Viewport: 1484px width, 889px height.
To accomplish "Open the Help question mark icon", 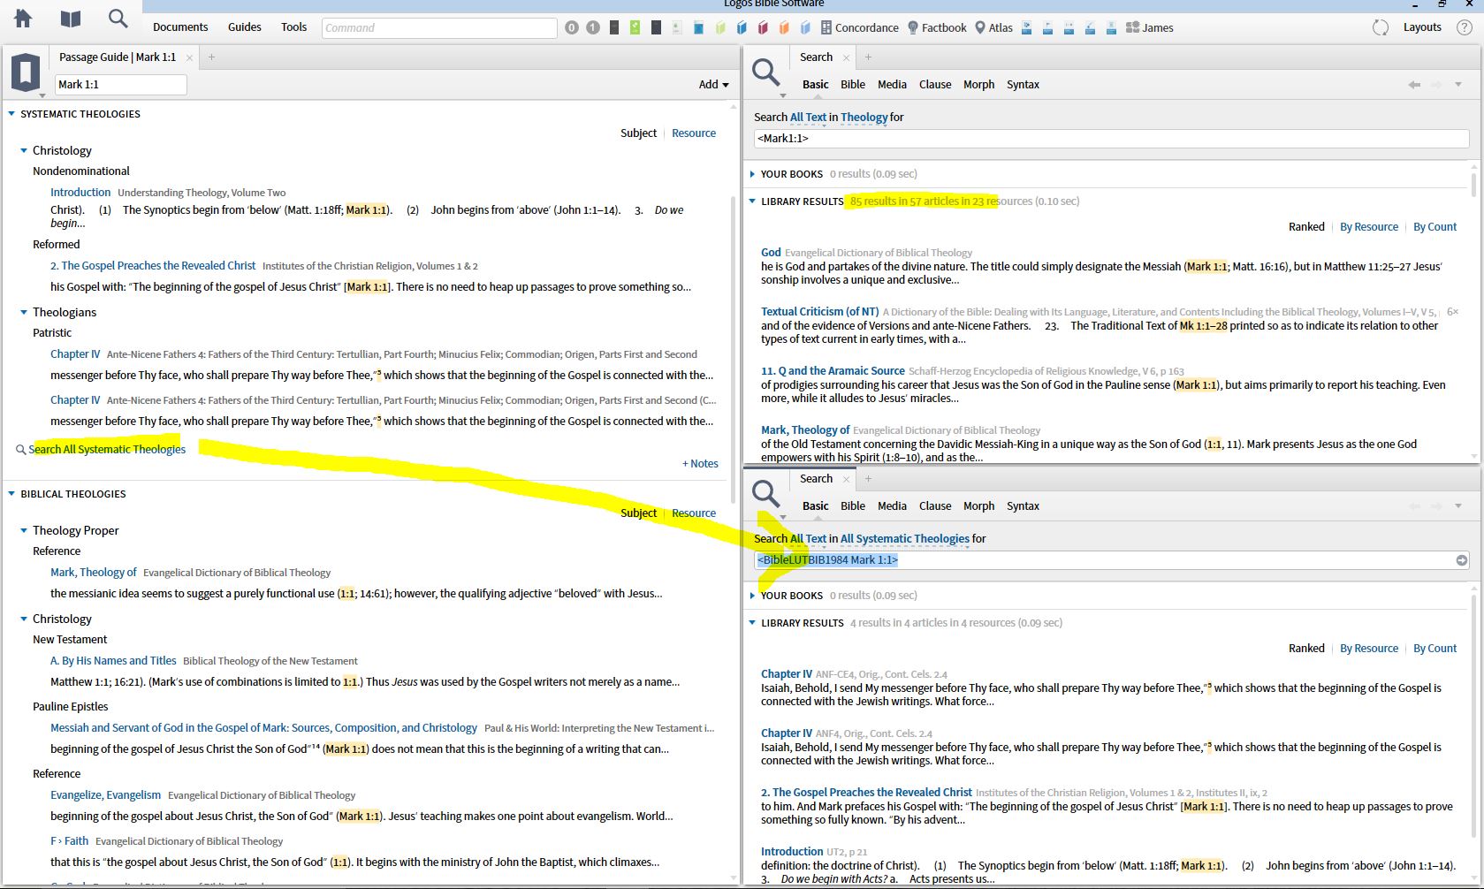I will tap(1465, 27).
